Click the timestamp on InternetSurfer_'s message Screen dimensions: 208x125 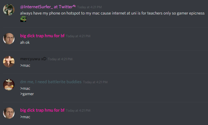tap(89, 7)
